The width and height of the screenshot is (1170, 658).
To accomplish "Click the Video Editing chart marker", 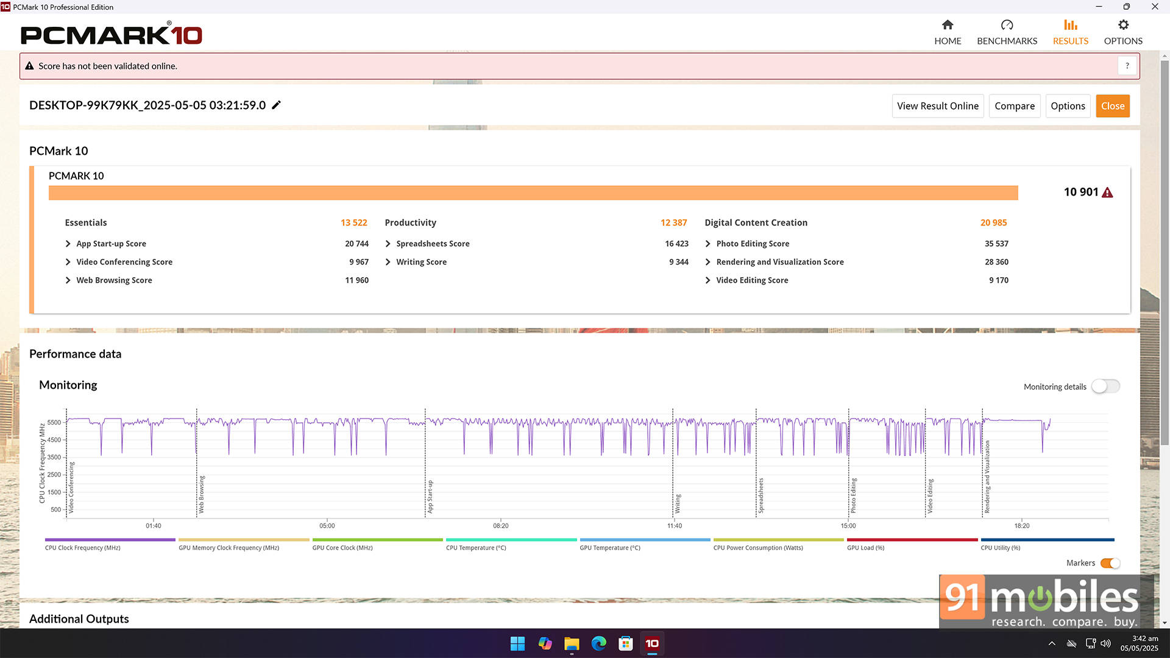I will (x=930, y=496).
